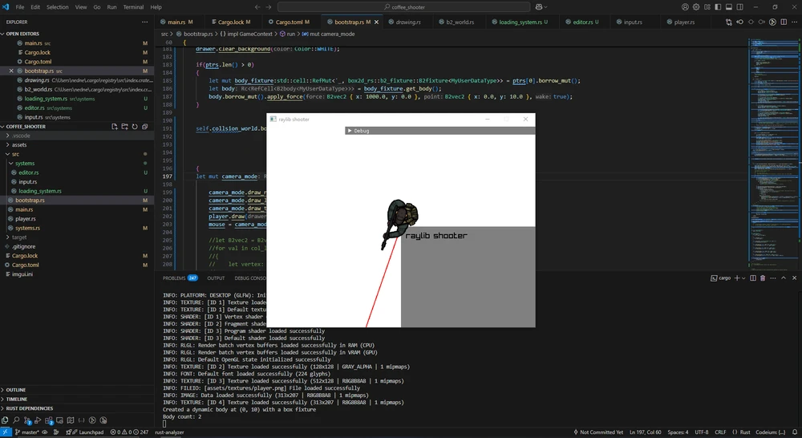
Task: Collapse all folders in explorer
Action: pos(145,127)
